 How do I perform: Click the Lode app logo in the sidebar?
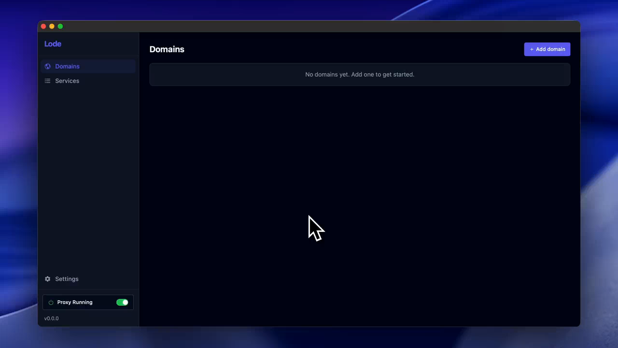tap(53, 43)
